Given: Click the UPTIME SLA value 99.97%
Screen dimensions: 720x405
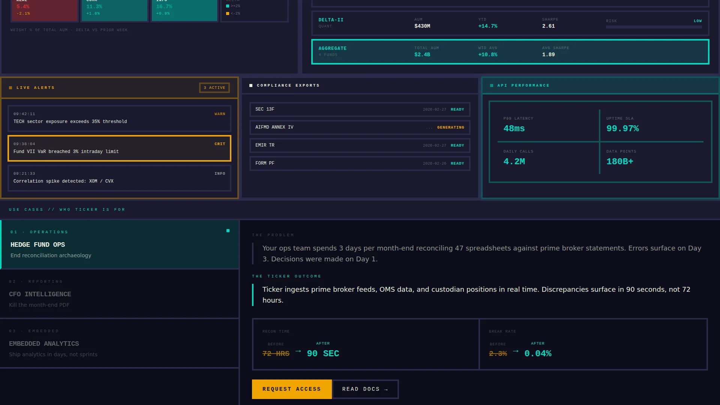Looking at the screenshot, I should tap(622, 129).
